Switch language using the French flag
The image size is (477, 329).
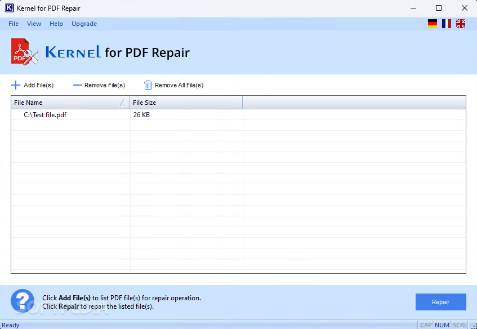point(446,24)
